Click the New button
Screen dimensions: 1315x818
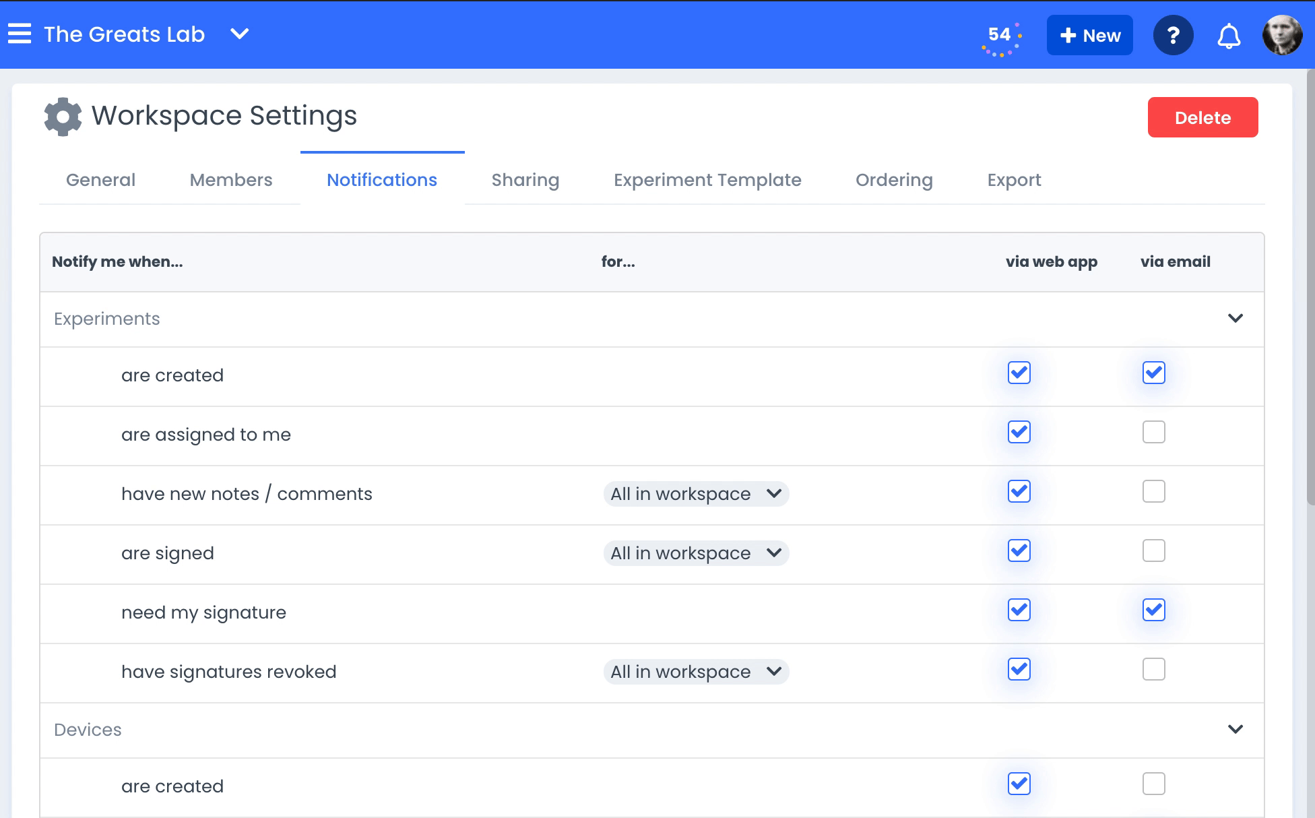tap(1089, 35)
